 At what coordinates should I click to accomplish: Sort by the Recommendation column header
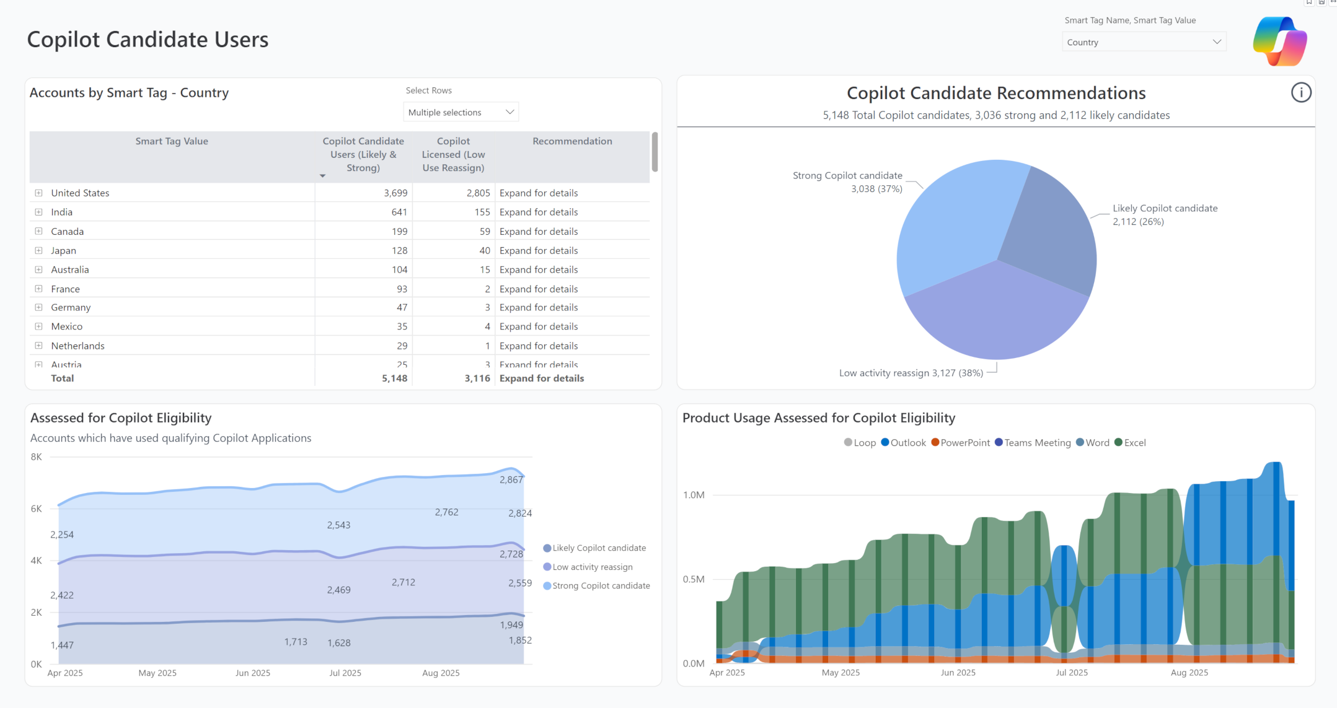click(x=571, y=141)
